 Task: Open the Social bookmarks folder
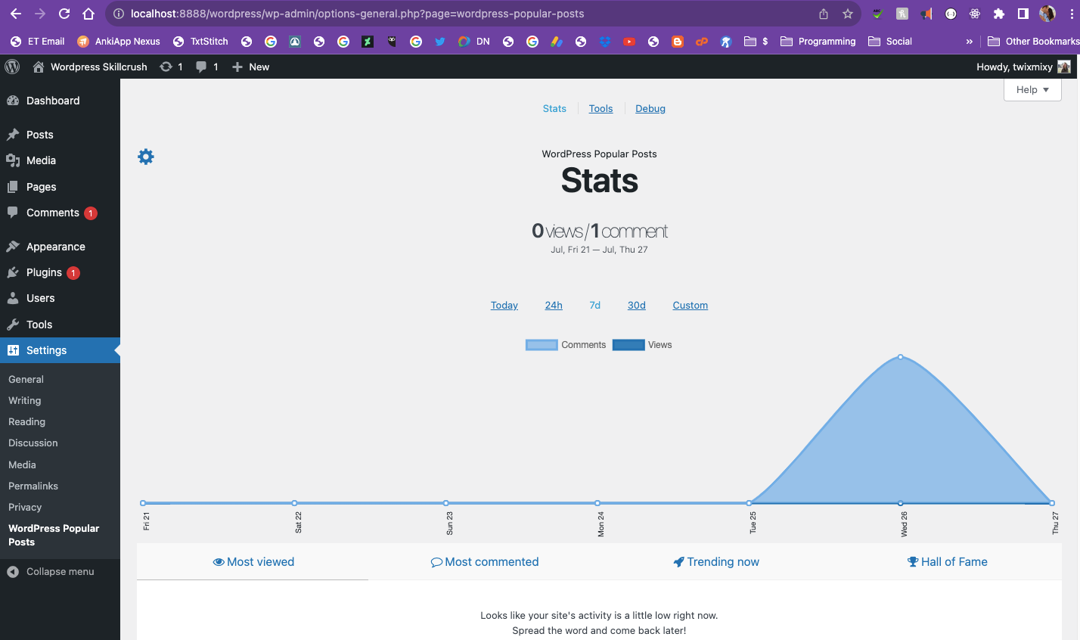890,42
